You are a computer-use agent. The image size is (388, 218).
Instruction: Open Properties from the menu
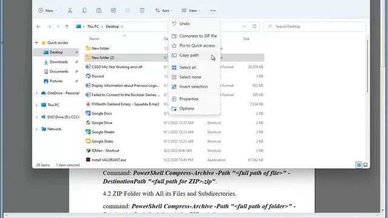pos(194,99)
